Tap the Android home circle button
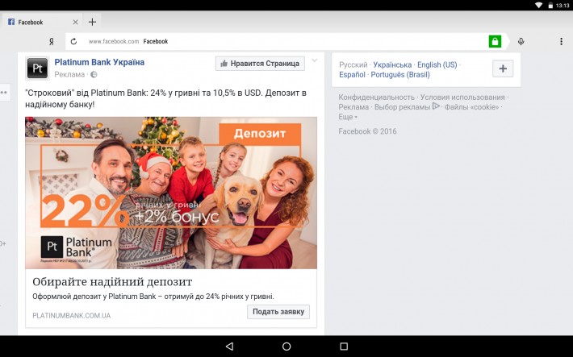This screenshot has width=573, height=357. 286,346
